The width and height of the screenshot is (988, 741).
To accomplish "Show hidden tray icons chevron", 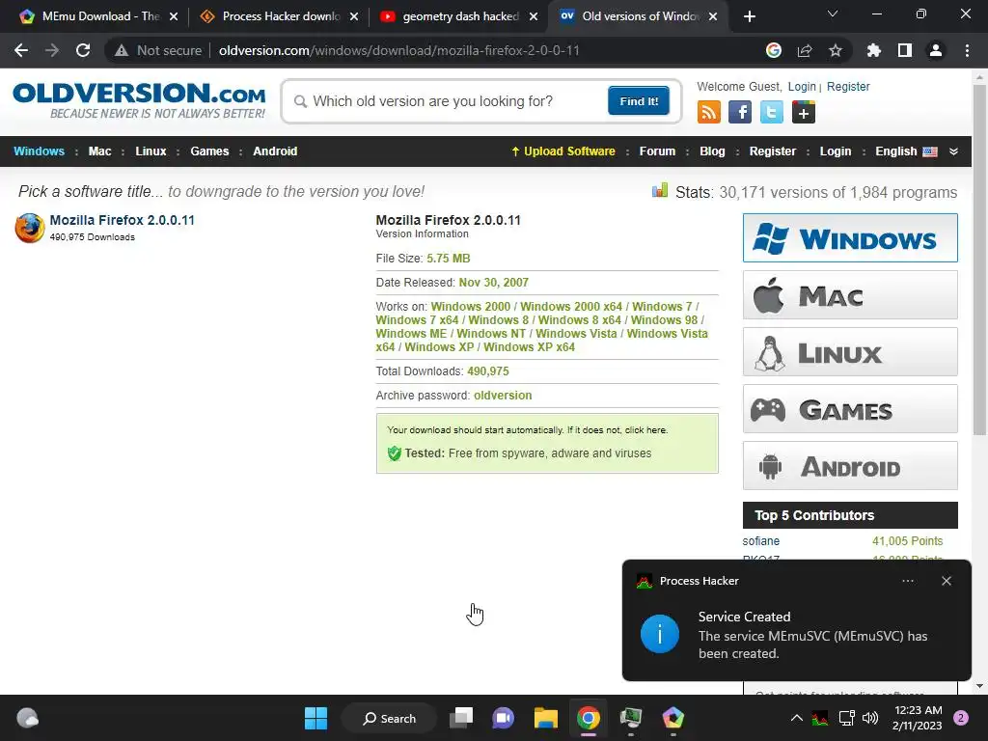I will coord(796,718).
